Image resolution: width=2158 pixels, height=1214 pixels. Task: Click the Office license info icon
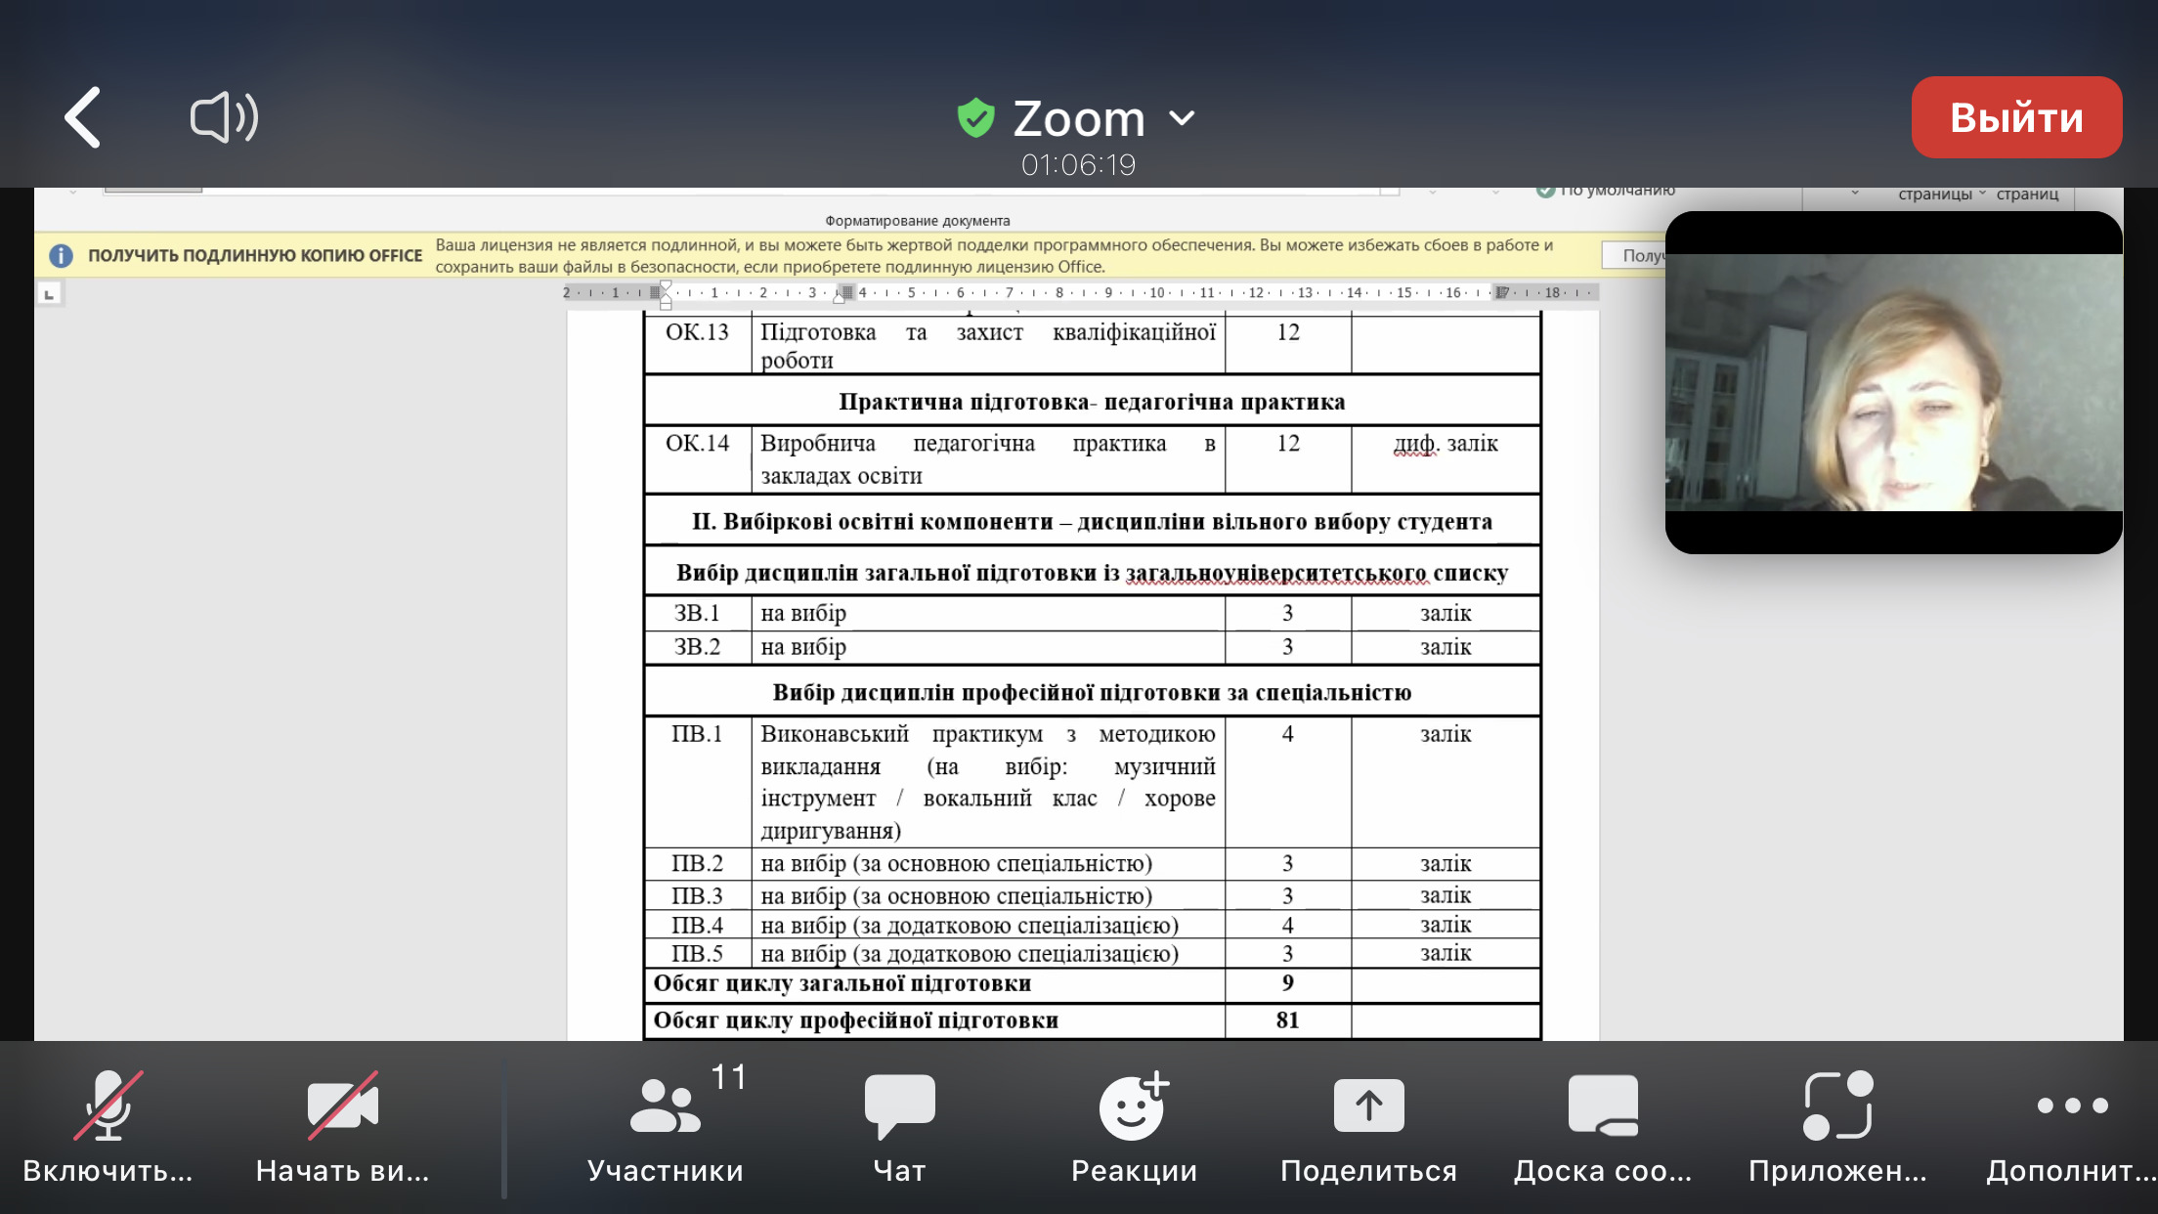tap(61, 256)
